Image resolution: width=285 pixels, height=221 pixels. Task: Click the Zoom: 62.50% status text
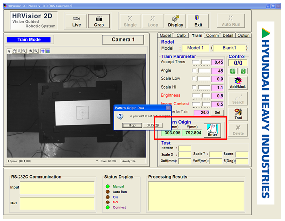pyautogui.click(x=108, y=161)
